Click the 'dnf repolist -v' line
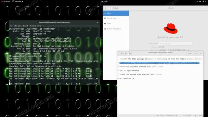Image resolution: width=208 pixels, height=117 pixels. coord(126,78)
